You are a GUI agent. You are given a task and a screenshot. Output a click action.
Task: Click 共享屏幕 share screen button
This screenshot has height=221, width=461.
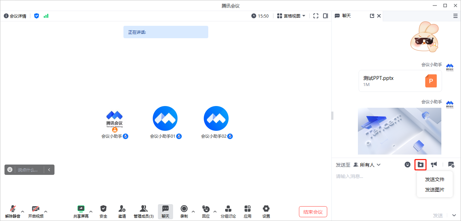(81, 212)
